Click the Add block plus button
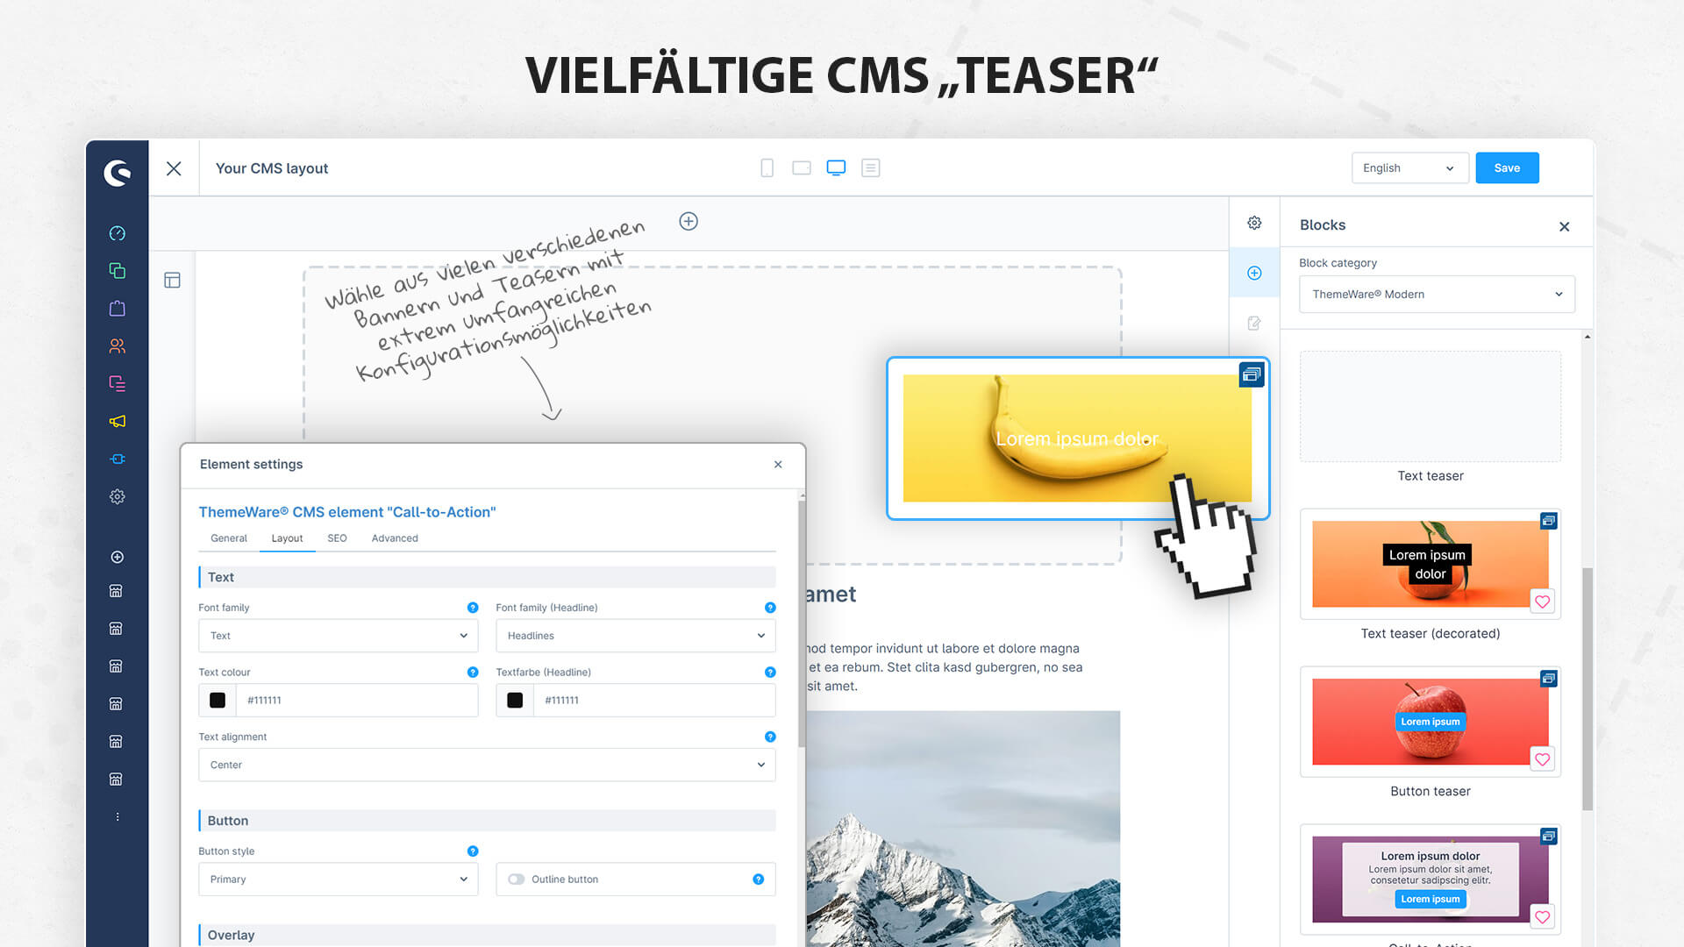 1255,273
